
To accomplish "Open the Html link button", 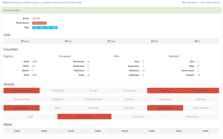I will pyautogui.click(x=68, y=41).
